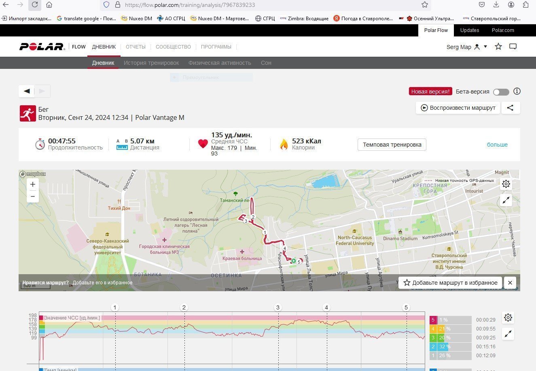Switch to Дневник main menu
The image size is (536, 371).
[104, 47]
